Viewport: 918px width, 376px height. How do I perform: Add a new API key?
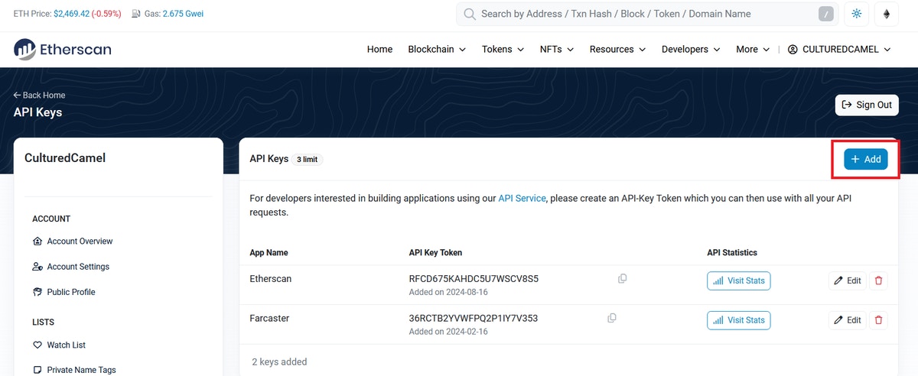click(866, 159)
